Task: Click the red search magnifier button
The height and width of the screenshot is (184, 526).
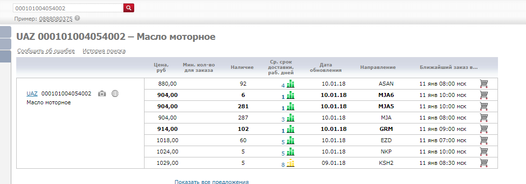Action: [x=128, y=8]
